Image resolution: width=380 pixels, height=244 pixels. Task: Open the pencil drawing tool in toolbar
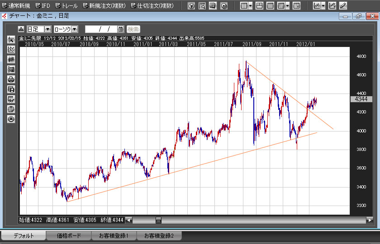[x=343, y=6]
